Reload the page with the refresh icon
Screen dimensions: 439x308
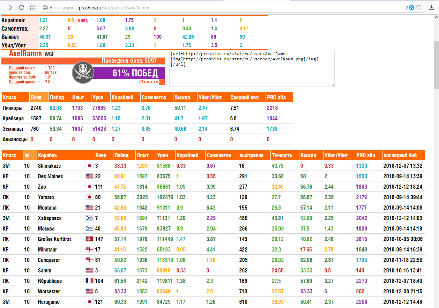(21, 7)
